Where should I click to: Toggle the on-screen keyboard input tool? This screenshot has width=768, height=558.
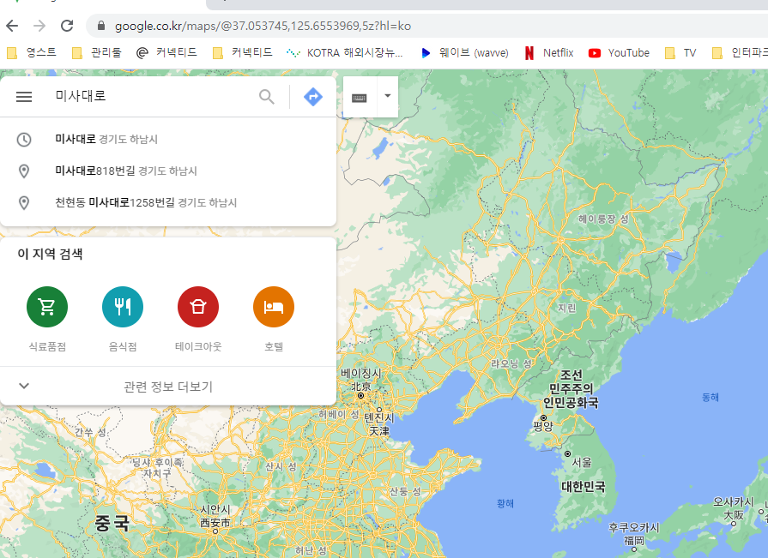(x=360, y=97)
